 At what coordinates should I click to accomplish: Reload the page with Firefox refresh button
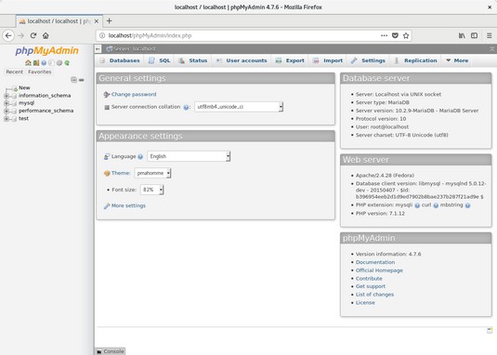(33, 35)
